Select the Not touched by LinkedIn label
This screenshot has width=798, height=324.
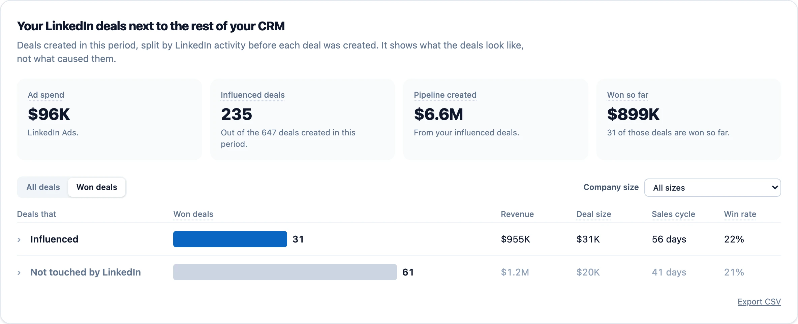tap(86, 272)
